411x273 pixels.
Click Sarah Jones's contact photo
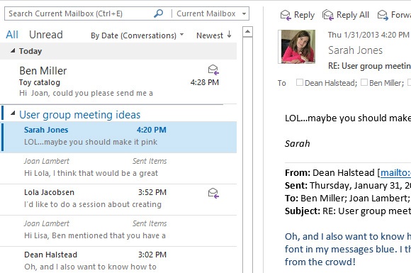(x=297, y=47)
